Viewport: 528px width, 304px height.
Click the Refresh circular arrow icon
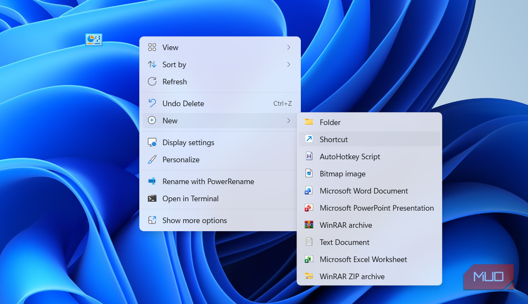pos(152,81)
